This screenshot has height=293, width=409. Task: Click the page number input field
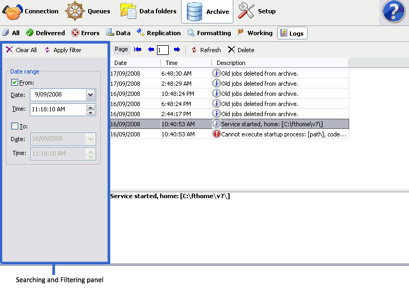pos(163,50)
